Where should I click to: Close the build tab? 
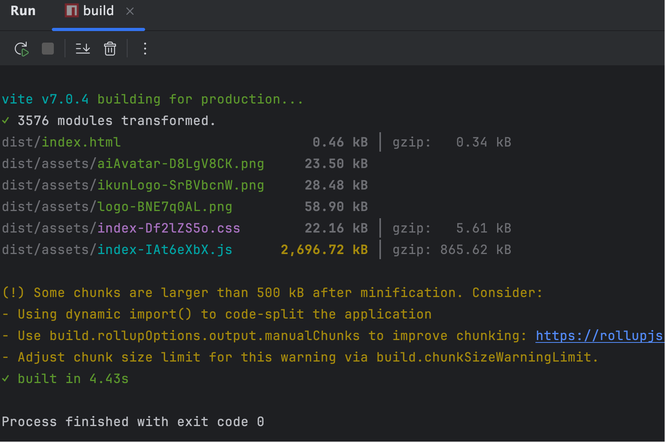(x=130, y=11)
